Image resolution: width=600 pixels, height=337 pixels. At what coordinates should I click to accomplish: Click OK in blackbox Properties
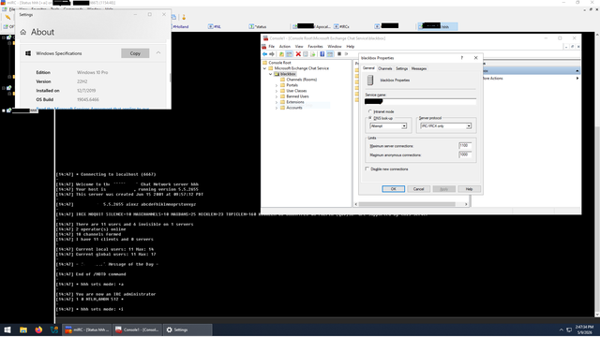[x=393, y=189]
